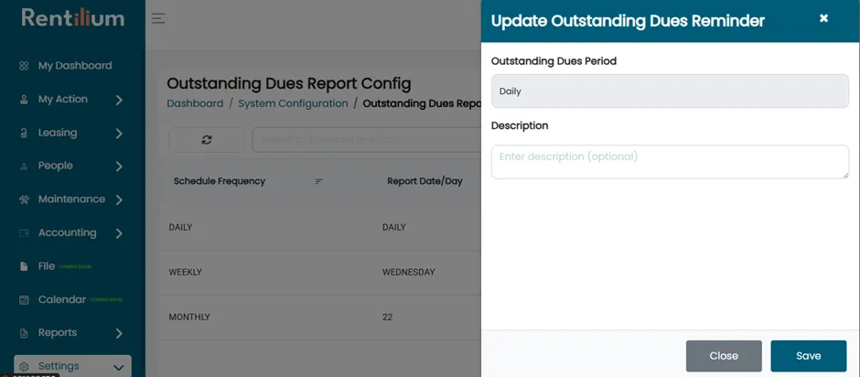Viewport: 860px width, 377px height.
Task: Click the My Dashboard grid icon
Action: (24, 66)
